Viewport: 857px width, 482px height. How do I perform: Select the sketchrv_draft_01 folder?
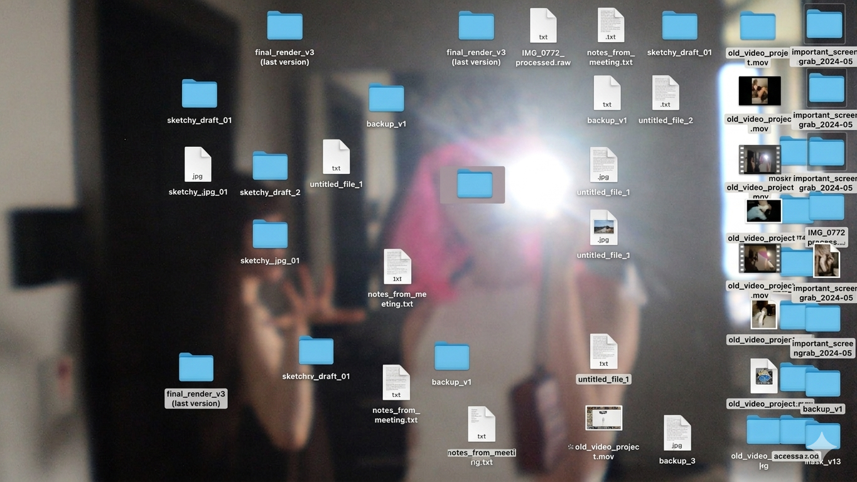(316, 351)
